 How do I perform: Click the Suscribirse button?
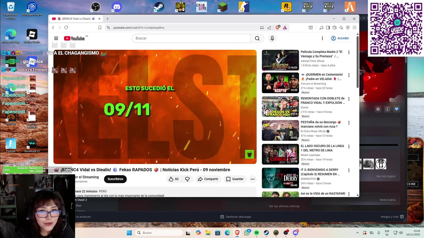[x=115, y=179]
